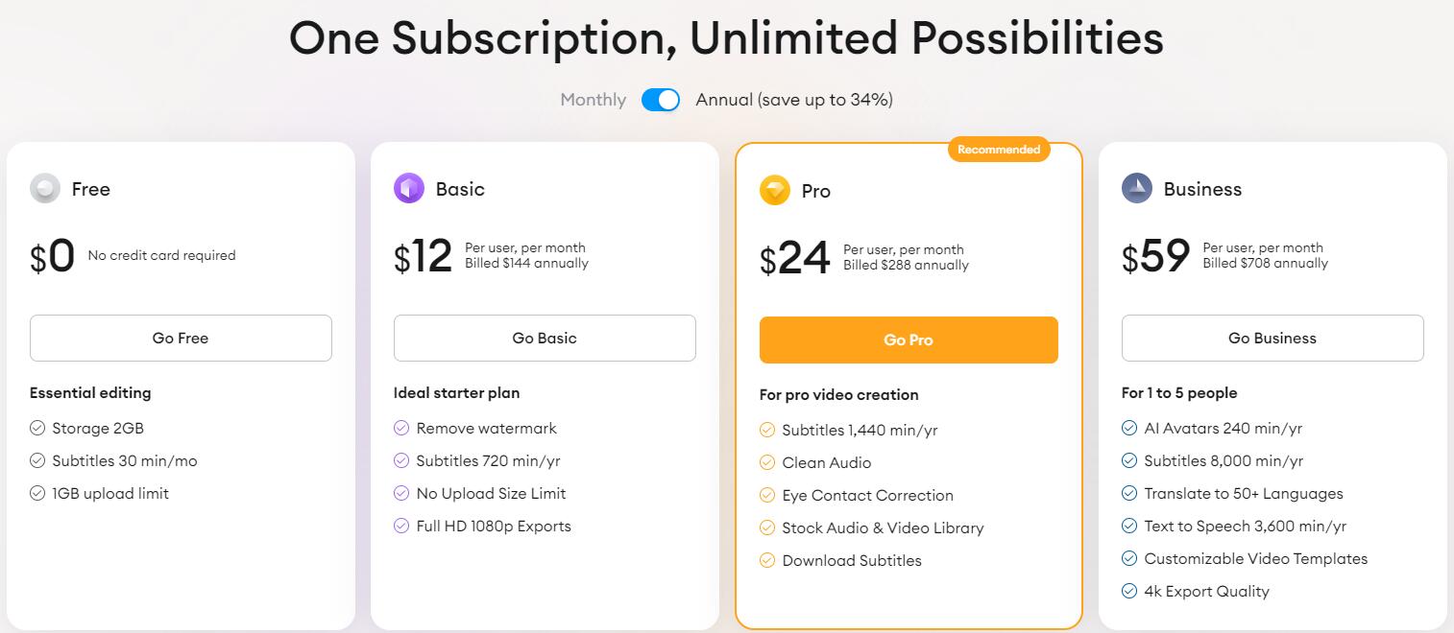Click checkmark icon beside Remove watermark
Image resolution: width=1454 pixels, height=633 pixels.
point(401,429)
